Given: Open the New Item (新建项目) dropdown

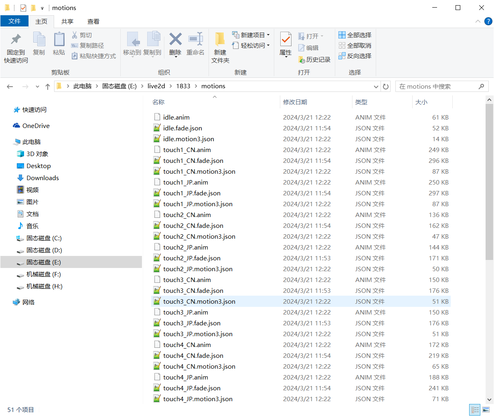Looking at the screenshot, I should pyautogui.click(x=268, y=35).
